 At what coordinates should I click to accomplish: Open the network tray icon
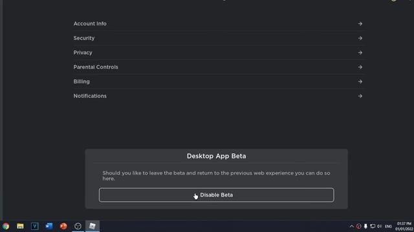[x=373, y=226]
